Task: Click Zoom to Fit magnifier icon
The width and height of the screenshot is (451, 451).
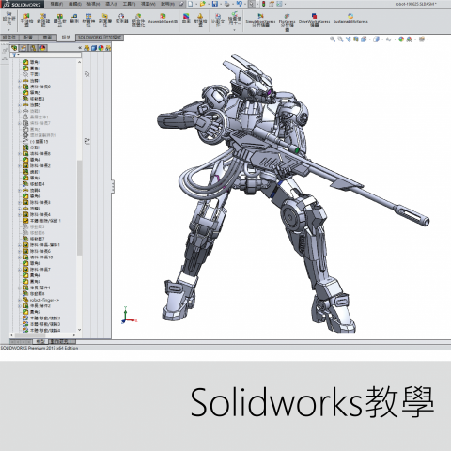Action: (x=333, y=39)
